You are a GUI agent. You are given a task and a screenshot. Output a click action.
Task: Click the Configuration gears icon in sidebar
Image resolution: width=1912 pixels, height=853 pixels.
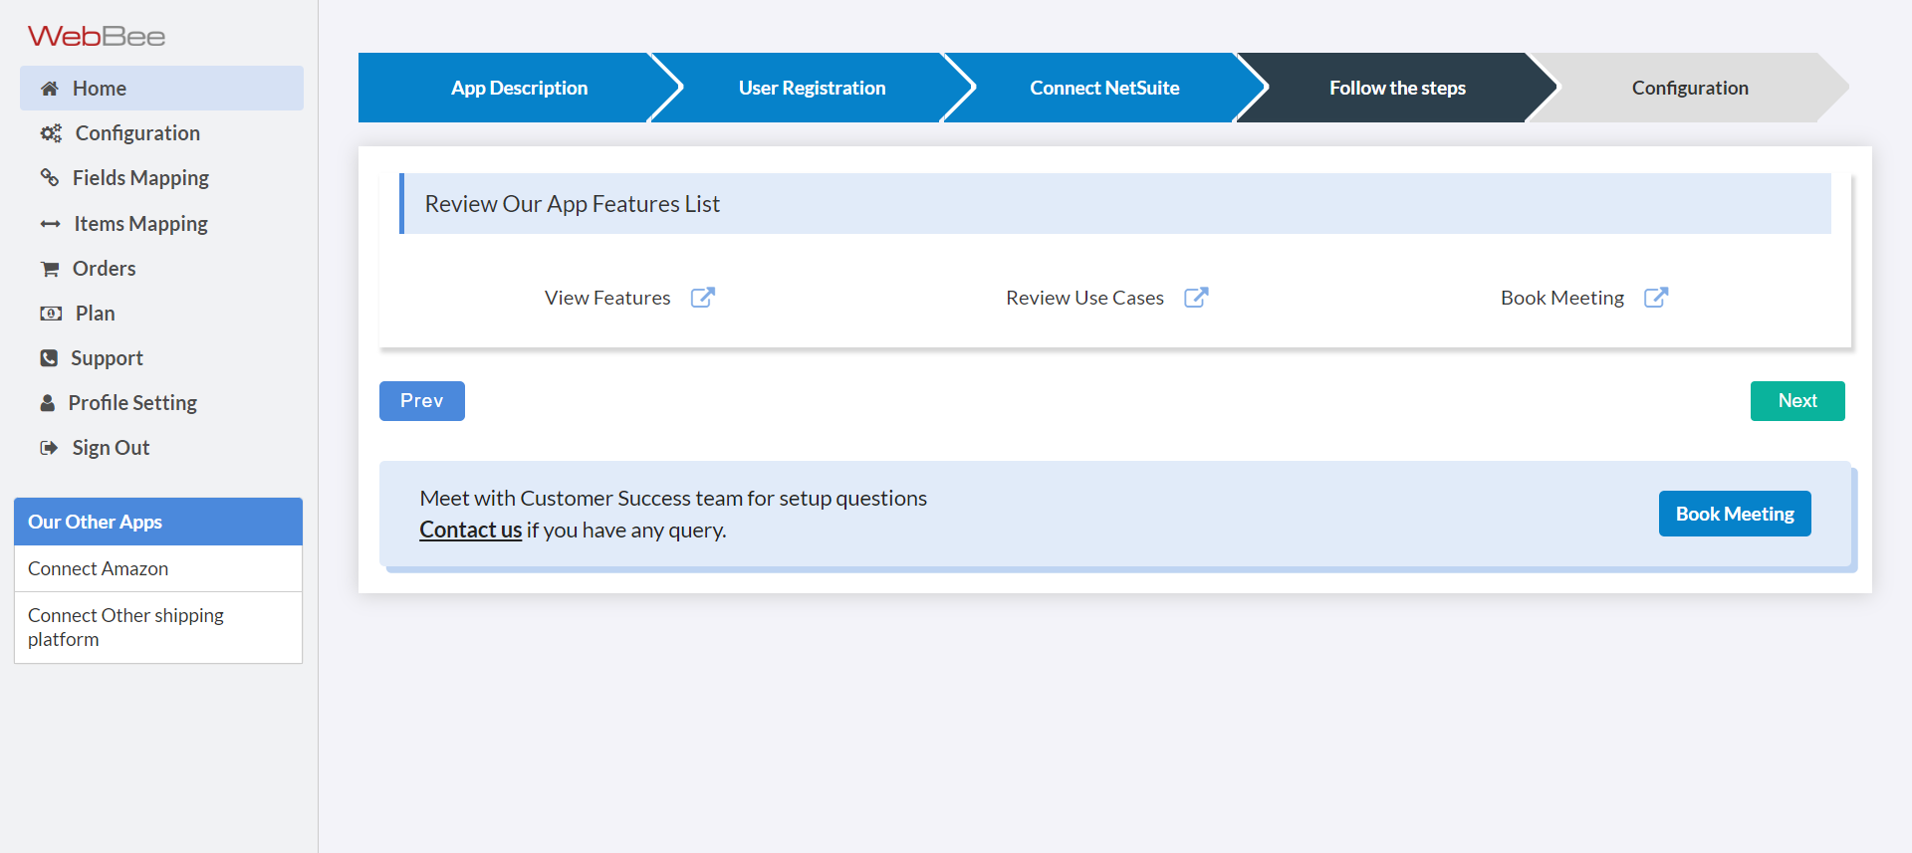tap(51, 133)
